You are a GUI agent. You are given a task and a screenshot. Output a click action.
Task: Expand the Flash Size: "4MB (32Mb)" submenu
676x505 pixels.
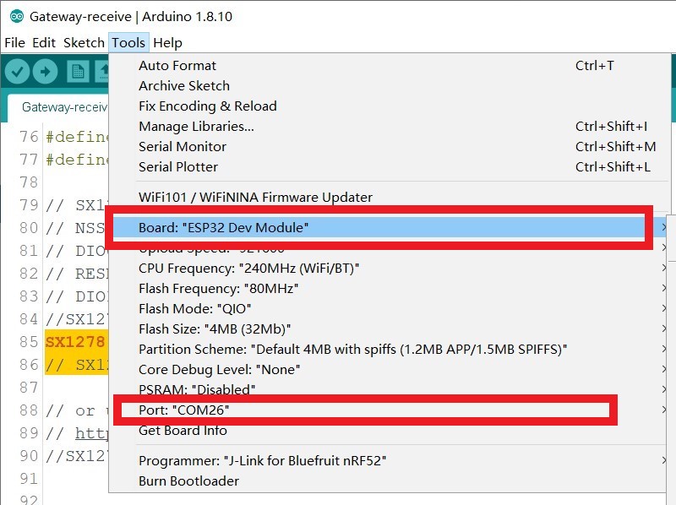(387, 329)
